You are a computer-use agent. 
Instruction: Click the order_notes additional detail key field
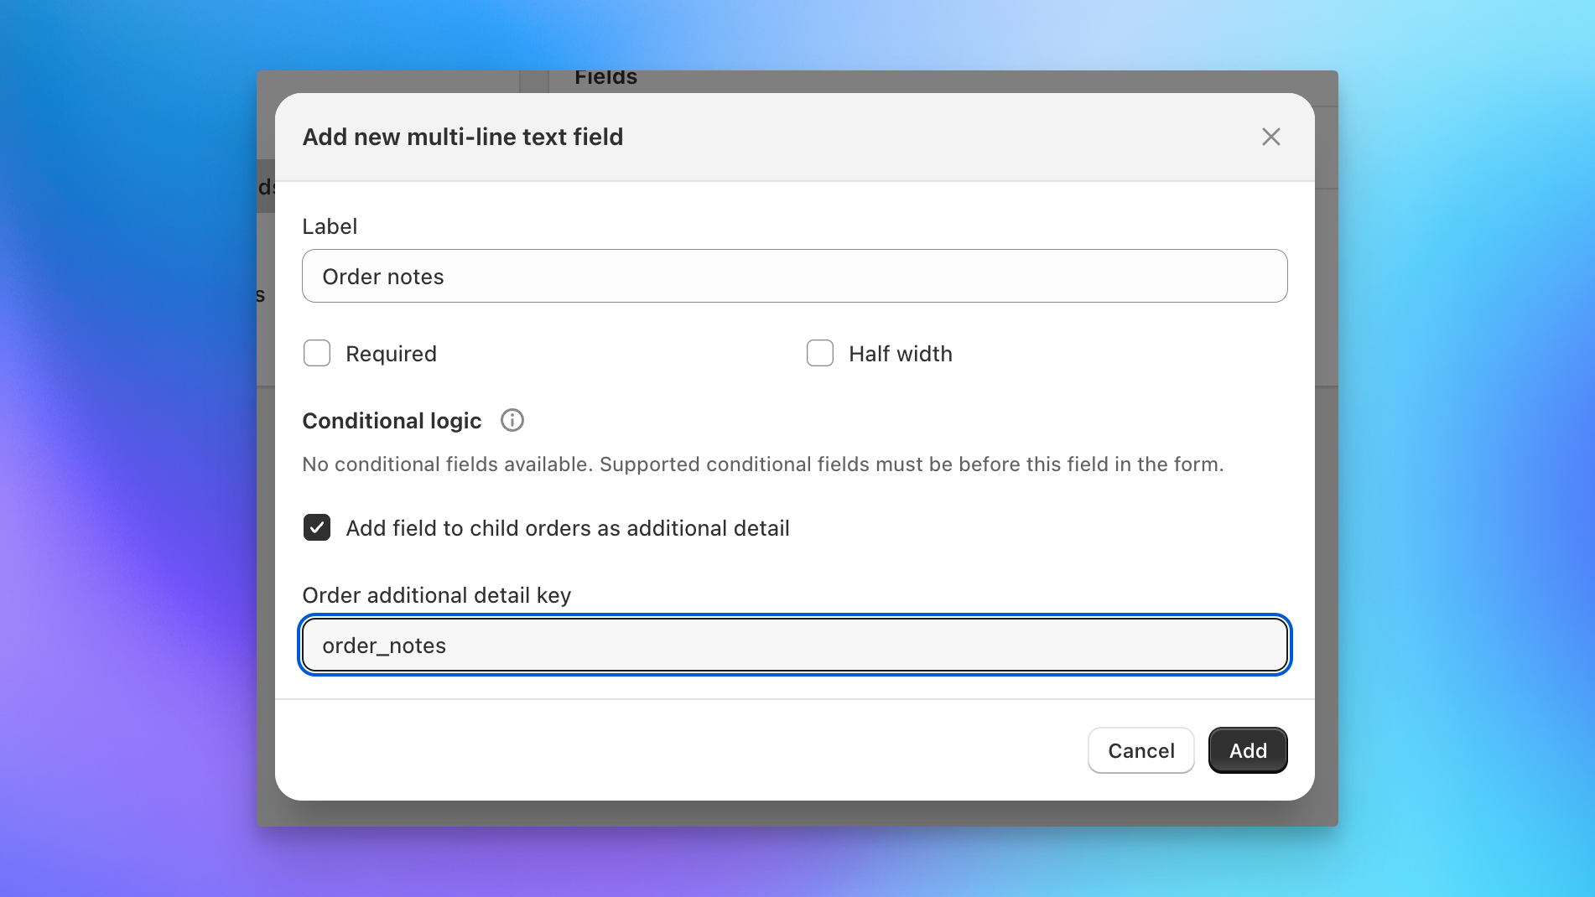(794, 645)
